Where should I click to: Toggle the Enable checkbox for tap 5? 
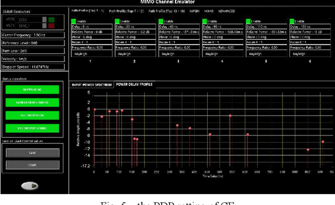tap(248, 21)
